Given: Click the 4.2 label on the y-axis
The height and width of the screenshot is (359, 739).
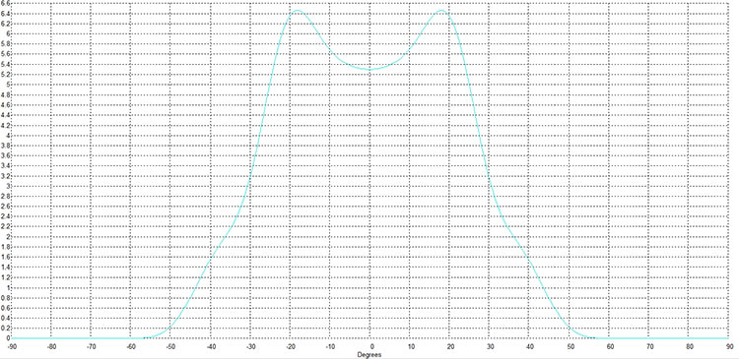Looking at the screenshot, I should tap(5, 125).
